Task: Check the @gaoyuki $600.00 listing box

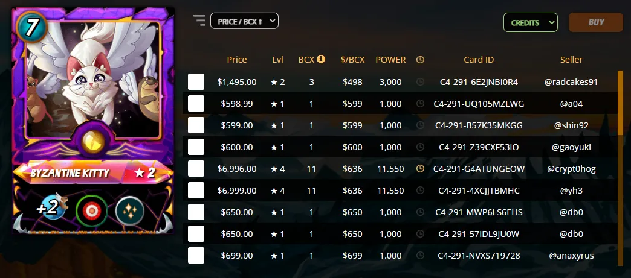Action: point(196,147)
